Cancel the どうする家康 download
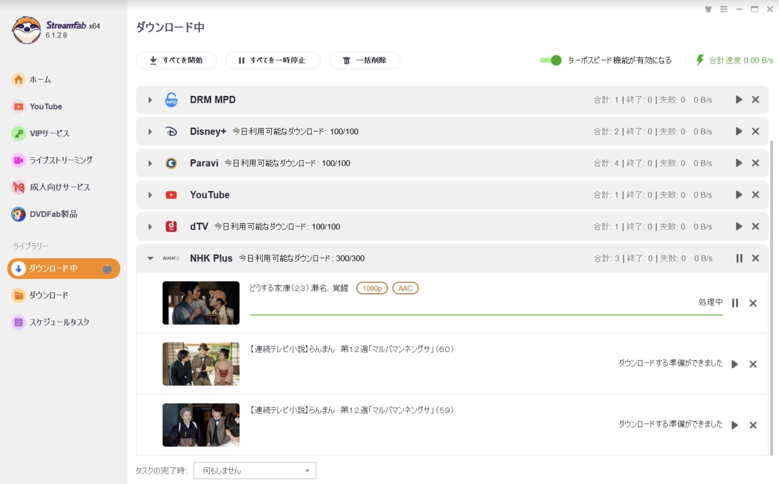 point(753,303)
